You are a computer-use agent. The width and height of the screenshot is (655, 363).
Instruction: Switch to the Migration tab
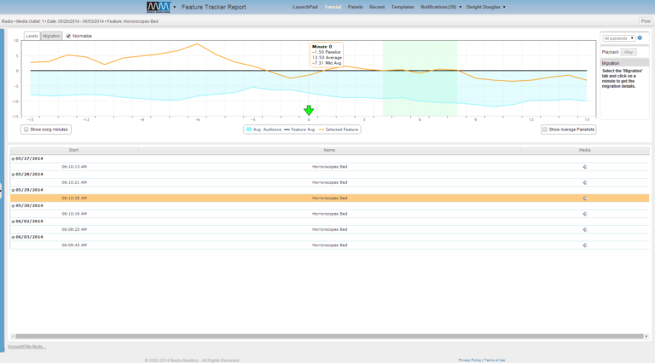click(x=51, y=36)
